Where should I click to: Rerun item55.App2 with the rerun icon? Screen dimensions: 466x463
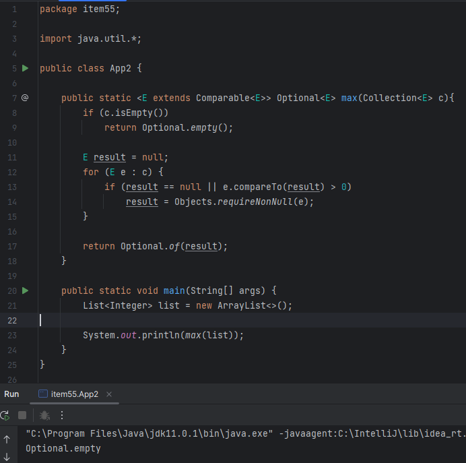[5, 415]
